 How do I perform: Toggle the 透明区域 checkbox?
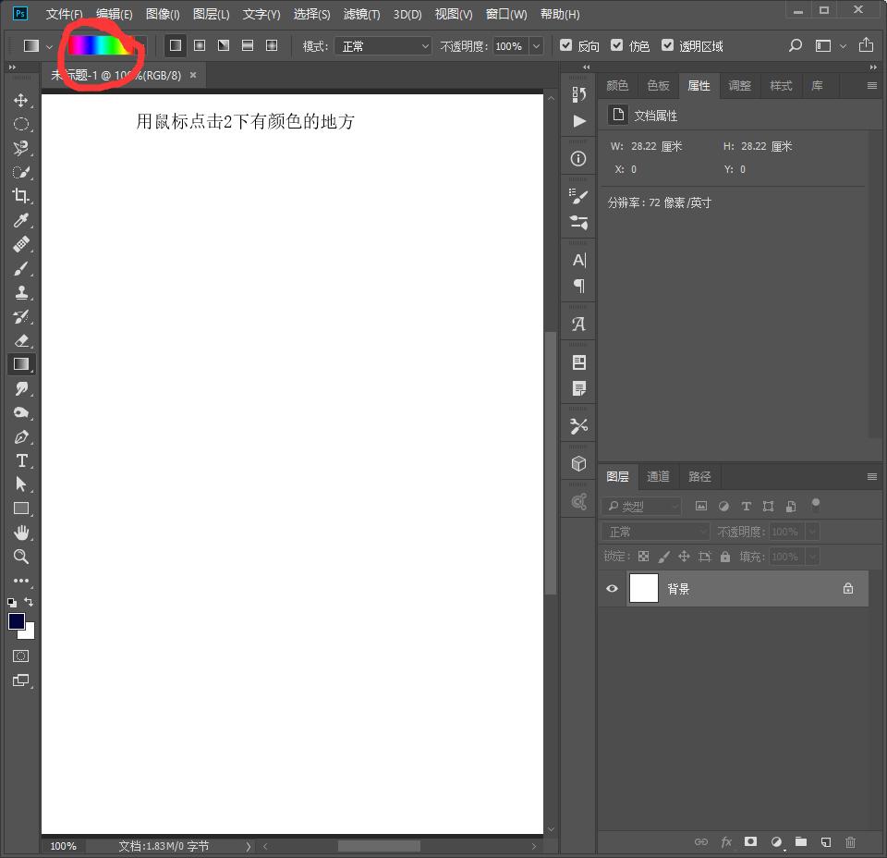tap(667, 45)
